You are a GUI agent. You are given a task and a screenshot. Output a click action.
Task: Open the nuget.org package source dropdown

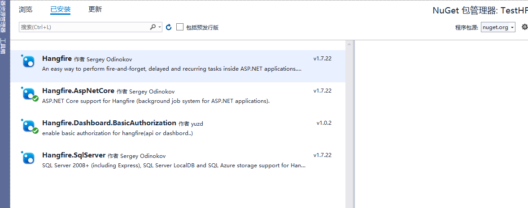coord(498,27)
